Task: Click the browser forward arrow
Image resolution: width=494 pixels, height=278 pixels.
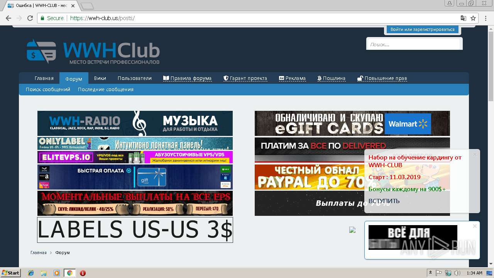Action: click(19, 18)
